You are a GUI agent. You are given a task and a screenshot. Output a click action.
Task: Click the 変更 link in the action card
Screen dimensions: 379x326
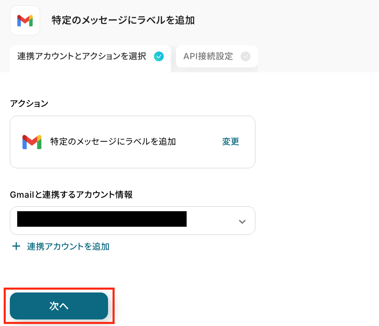point(230,142)
